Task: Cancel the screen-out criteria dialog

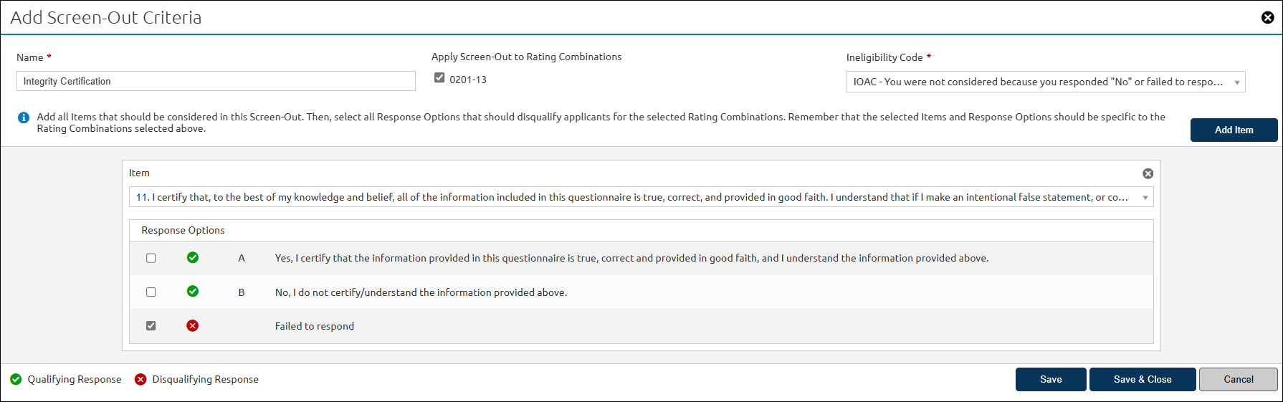Action: tap(1238, 379)
